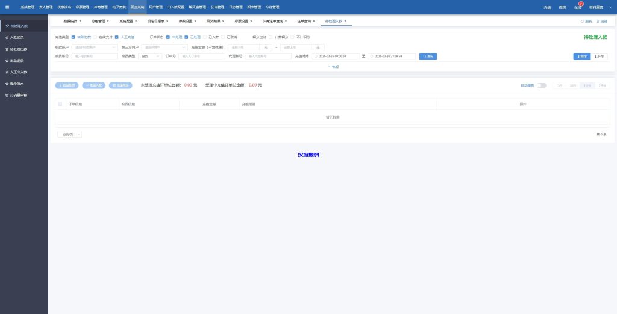Click the star icon beside 入款记录 in sidebar
This screenshot has height=314, width=617.
point(7,37)
